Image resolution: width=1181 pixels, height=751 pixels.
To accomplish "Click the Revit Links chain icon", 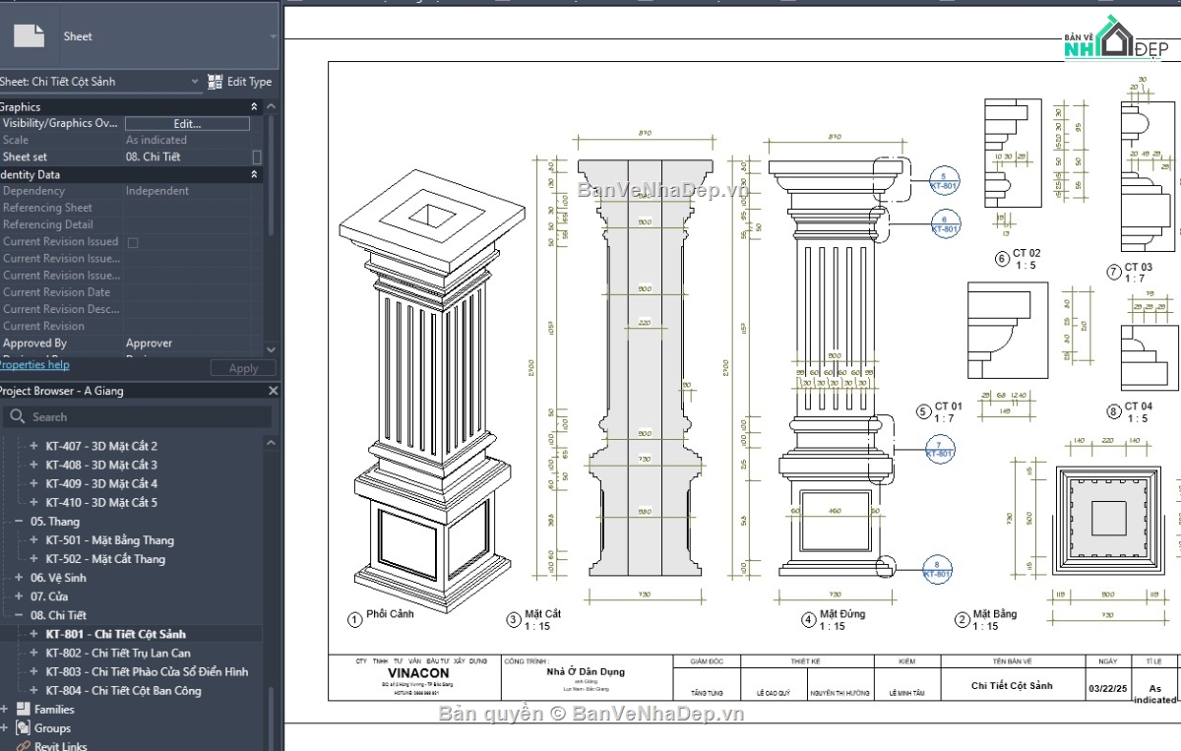I will (23, 746).
